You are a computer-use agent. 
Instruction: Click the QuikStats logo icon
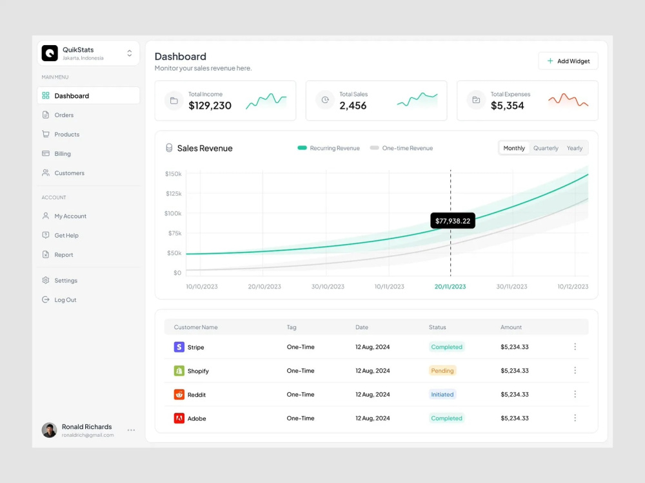50,53
